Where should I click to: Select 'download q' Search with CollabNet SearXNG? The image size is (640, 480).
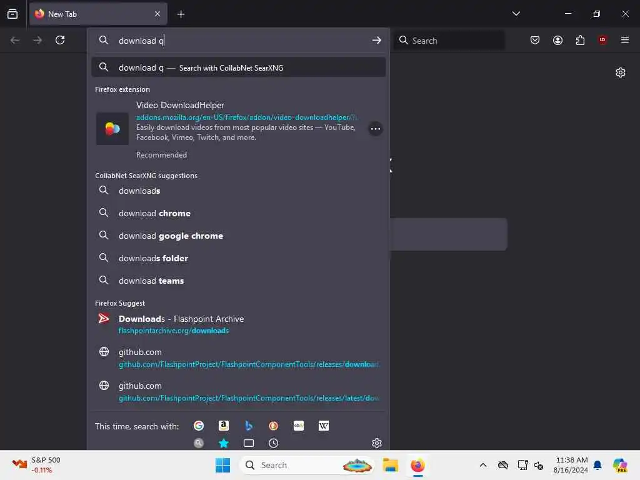click(238, 67)
